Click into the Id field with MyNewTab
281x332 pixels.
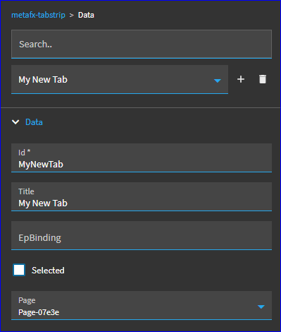(x=142, y=158)
